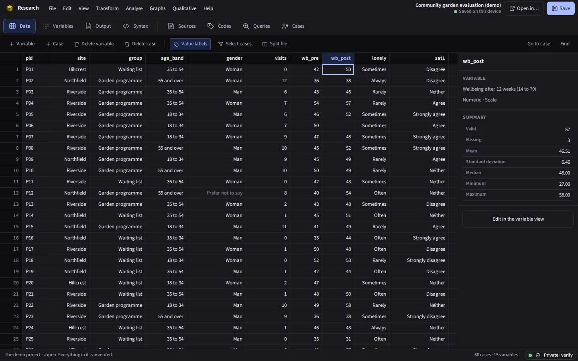
Task: Add a new Variable
Action: point(22,44)
